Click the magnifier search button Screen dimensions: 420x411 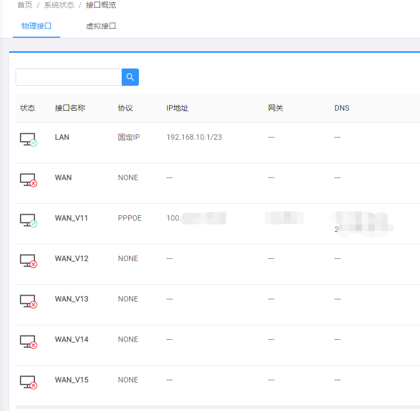pos(130,77)
